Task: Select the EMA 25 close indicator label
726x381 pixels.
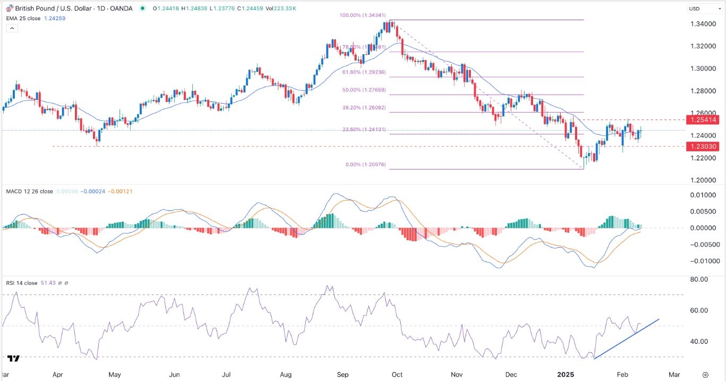Action: [23, 18]
